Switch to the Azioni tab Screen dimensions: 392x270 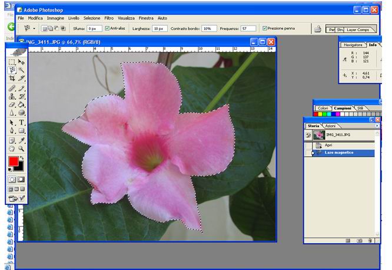coord(331,126)
